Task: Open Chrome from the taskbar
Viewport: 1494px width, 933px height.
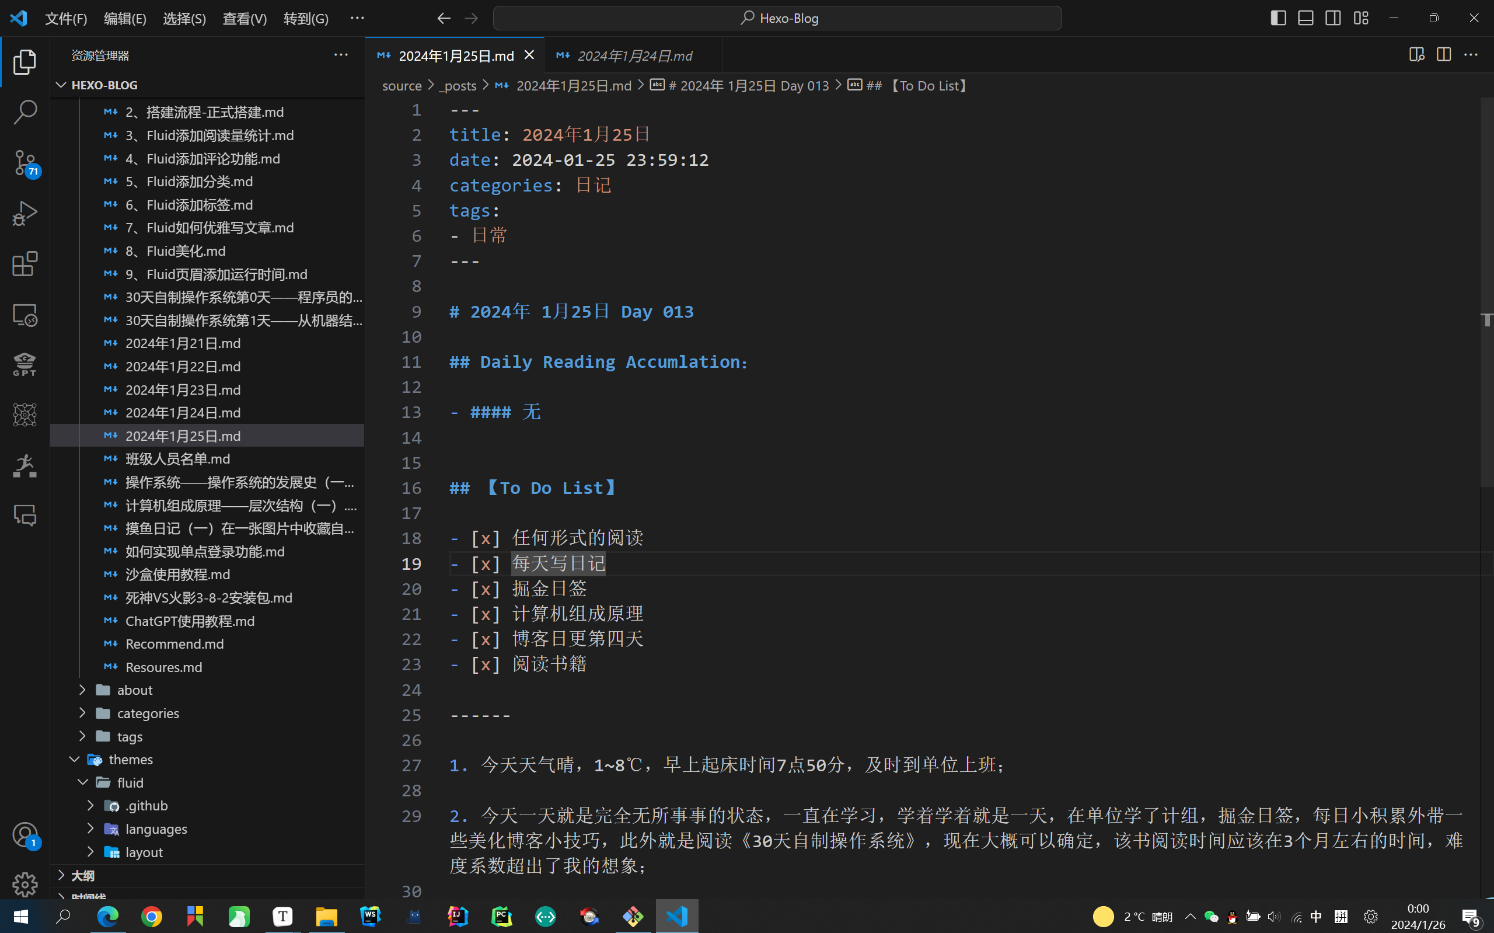Action: coord(151,916)
